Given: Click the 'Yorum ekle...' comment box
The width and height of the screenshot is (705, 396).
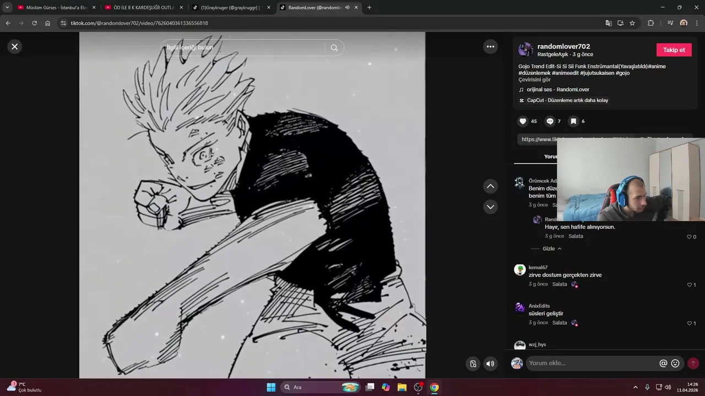Looking at the screenshot, I should (592, 363).
